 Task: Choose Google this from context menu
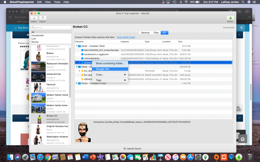pos(110,69)
